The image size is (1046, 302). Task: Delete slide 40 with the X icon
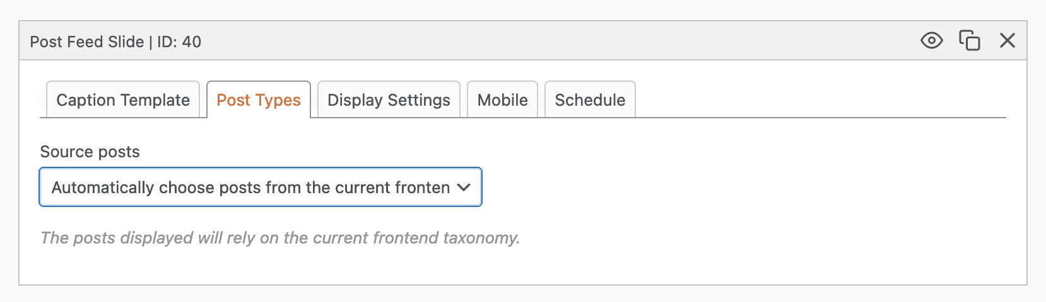1008,41
